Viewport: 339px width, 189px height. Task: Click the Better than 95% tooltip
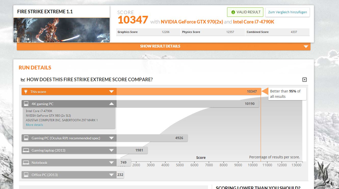pos(287,94)
